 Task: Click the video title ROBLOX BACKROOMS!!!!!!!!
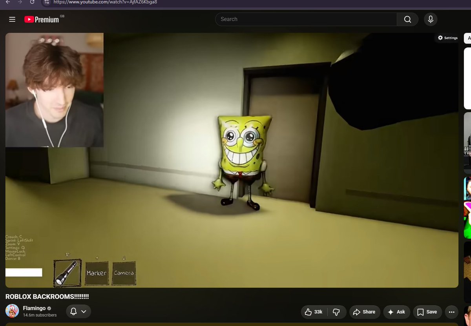click(x=47, y=296)
